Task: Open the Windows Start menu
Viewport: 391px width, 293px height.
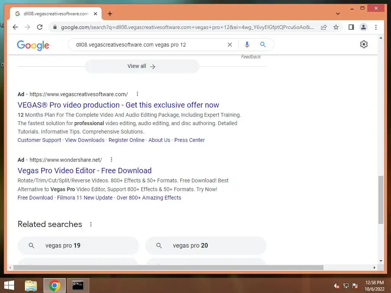Action: tap(9, 285)
